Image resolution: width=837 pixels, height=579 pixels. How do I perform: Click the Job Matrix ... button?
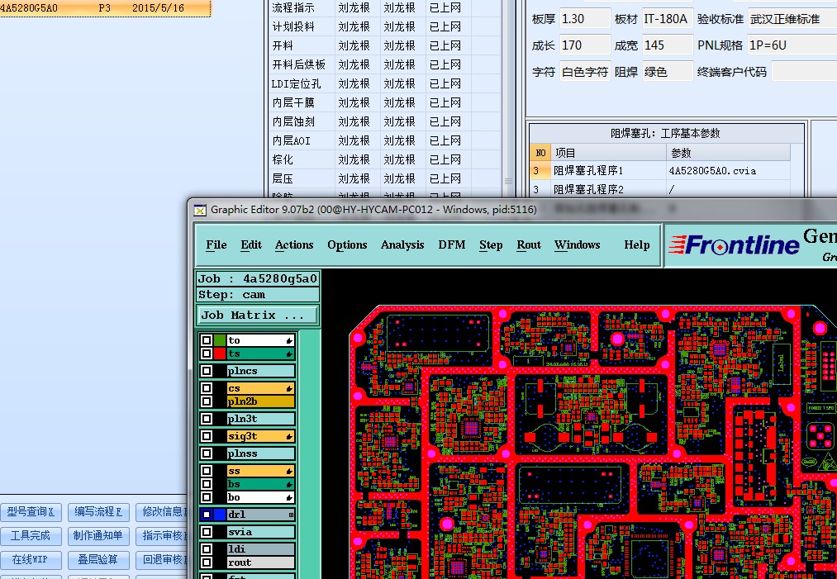click(258, 316)
